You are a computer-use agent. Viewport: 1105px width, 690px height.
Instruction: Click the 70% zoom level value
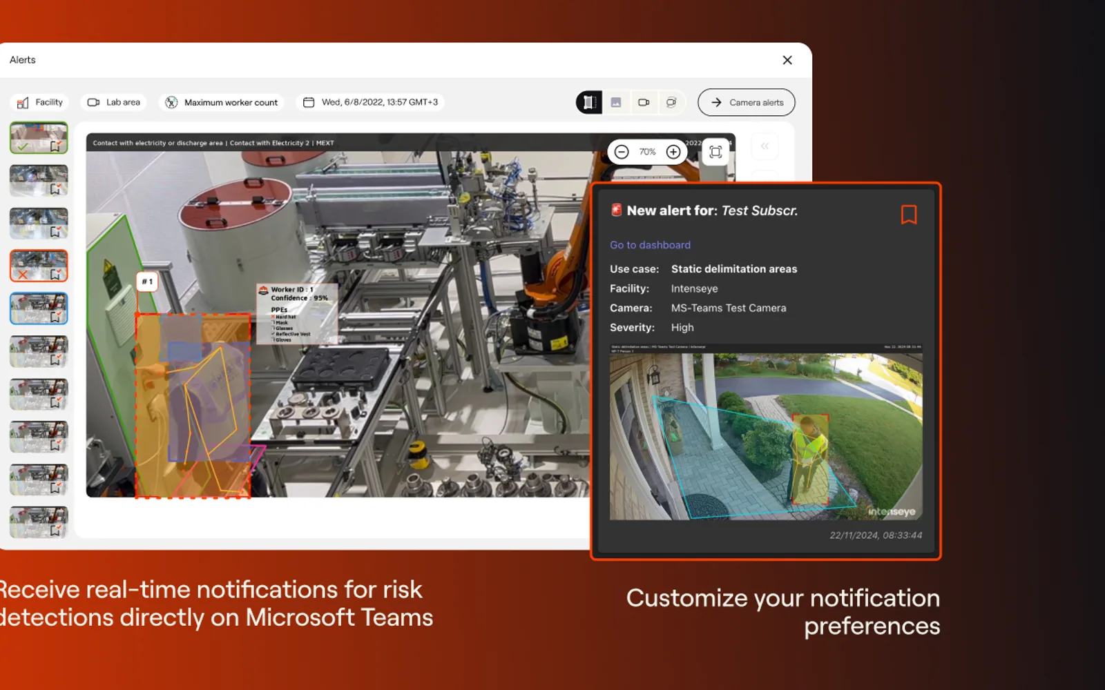pyautogui.click(x=647, y=152)
